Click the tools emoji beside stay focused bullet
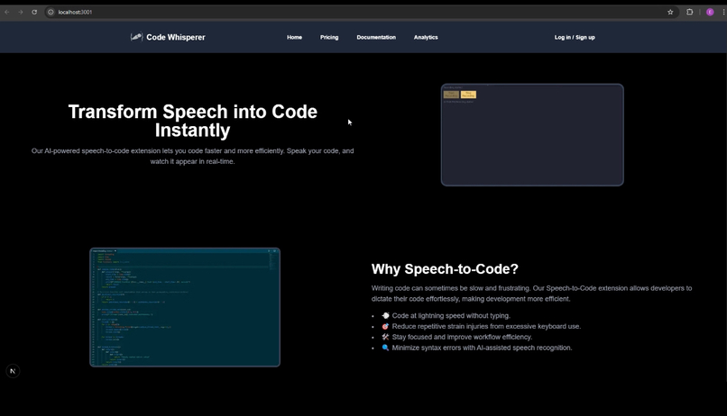 [385, 337]
